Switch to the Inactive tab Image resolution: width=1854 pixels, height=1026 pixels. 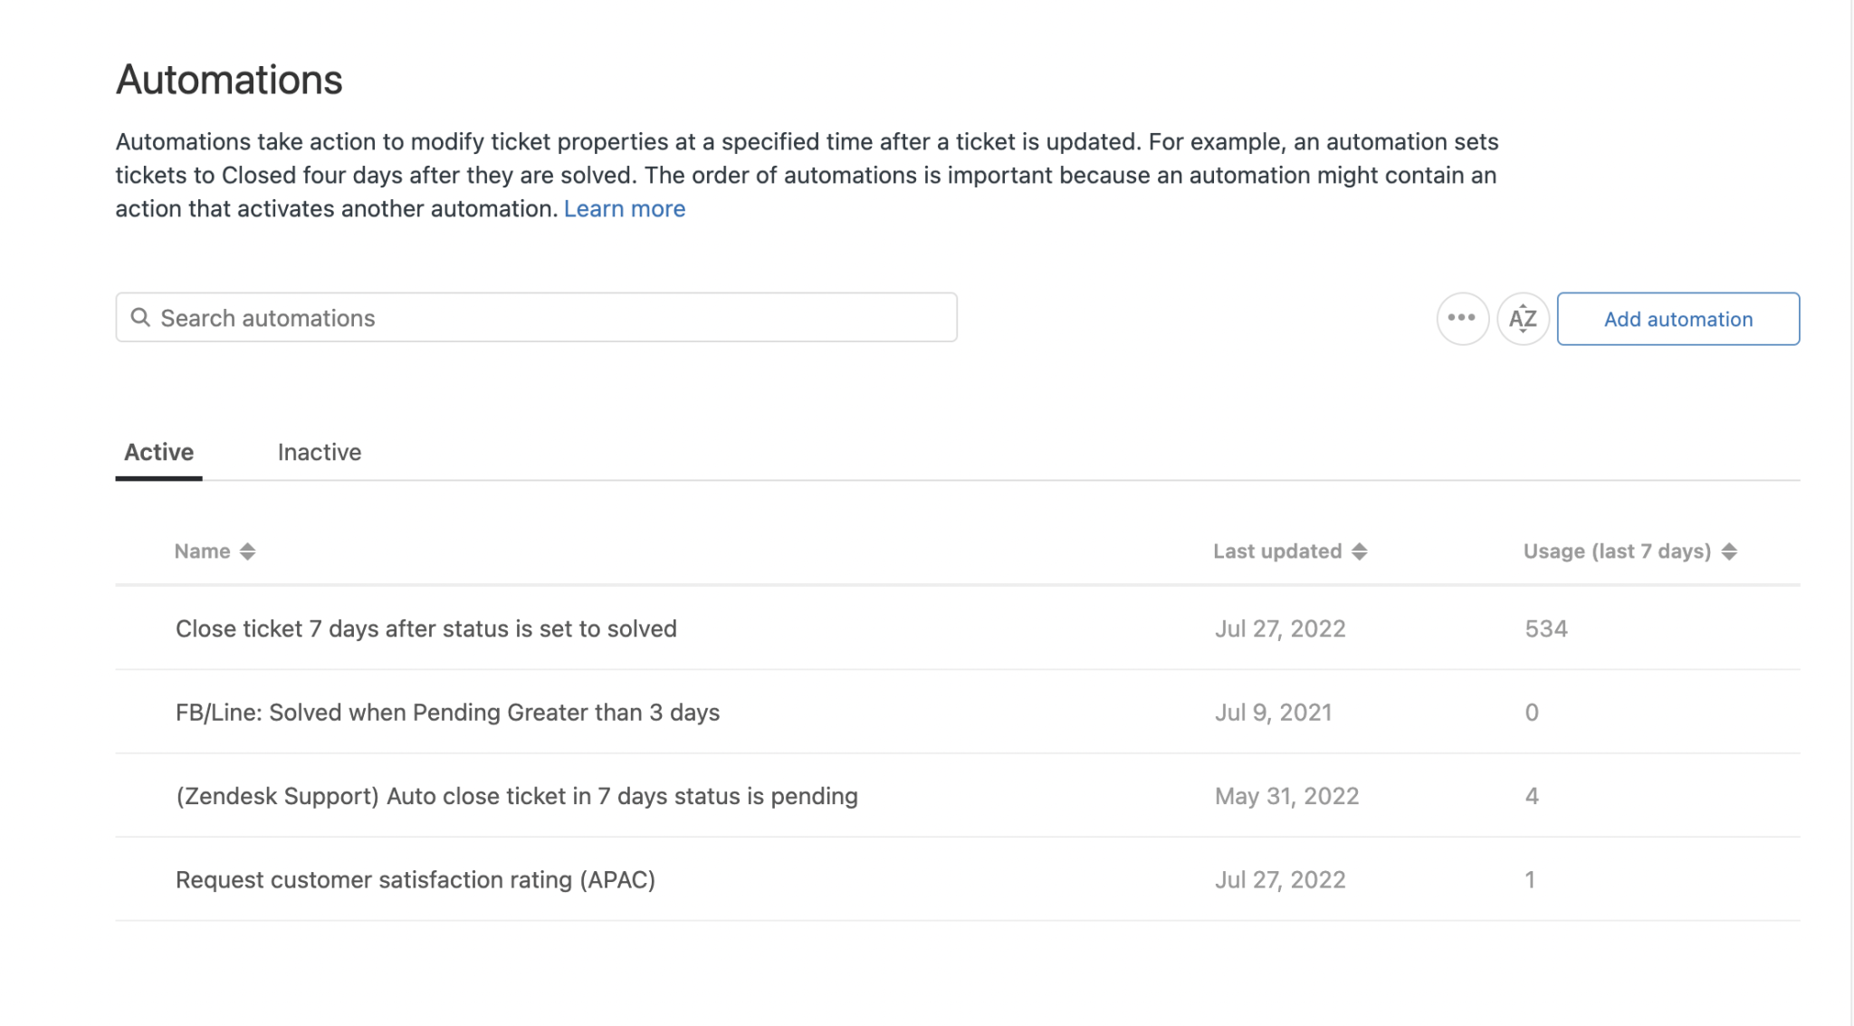(320, 452)
